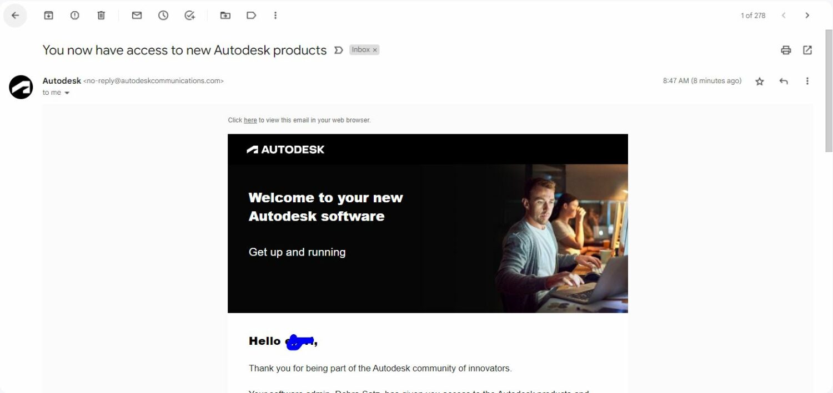Screen dimensions: 833x393
Task: Report email as spam
Action: point(74,16)
